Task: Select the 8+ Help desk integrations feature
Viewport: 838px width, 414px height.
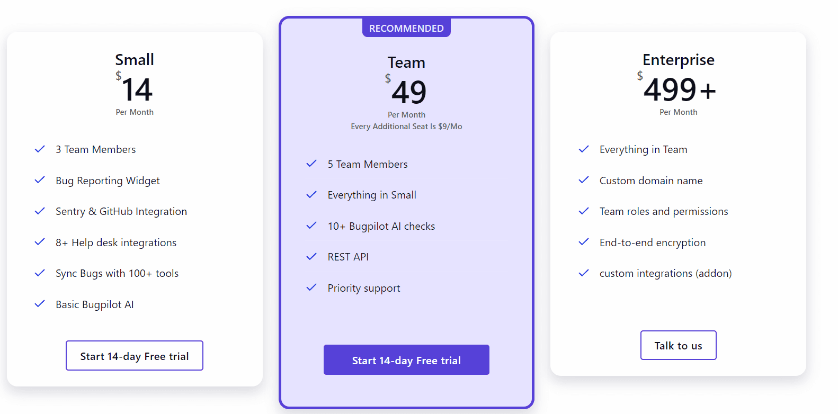Action: click(115, 242)
